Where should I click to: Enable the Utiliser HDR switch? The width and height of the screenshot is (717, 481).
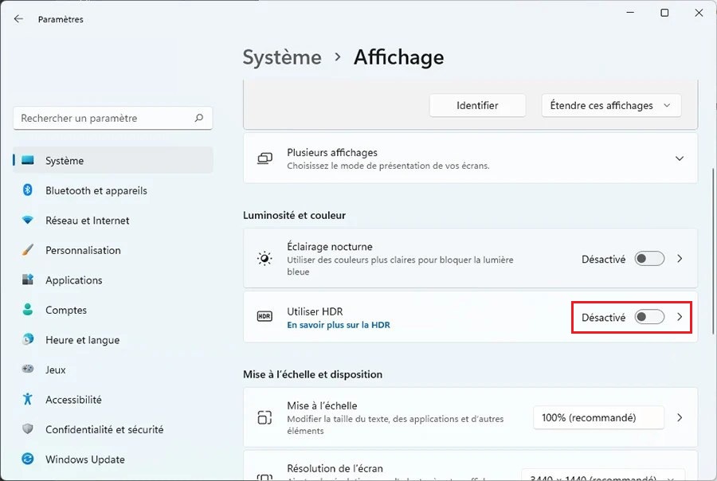pos(649,317)
